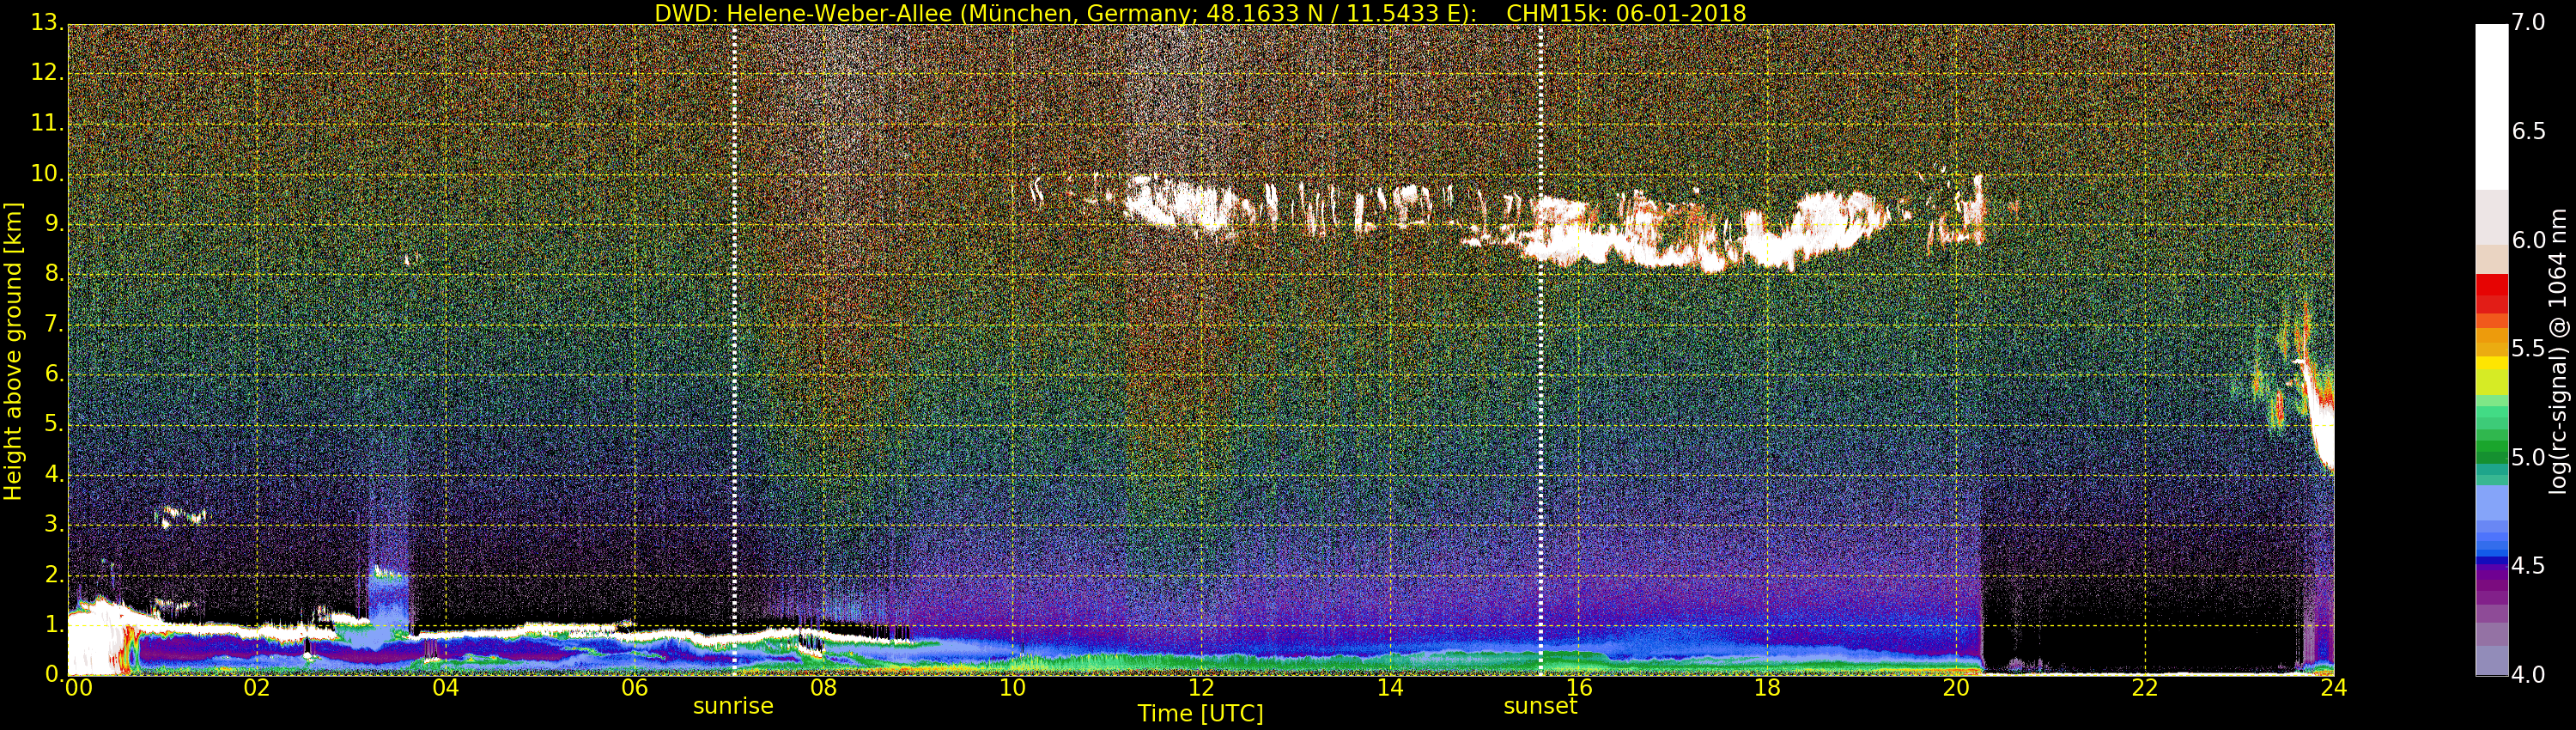Click the 04 tick on the time axis
The height and width of the screenshot is (730, 2576).
click(445, 688)
